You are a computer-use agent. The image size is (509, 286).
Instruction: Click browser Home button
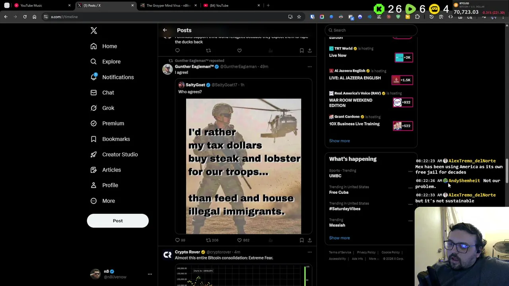click(x=34, y=17)
